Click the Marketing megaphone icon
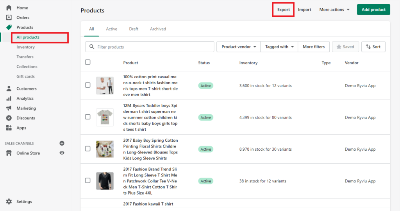This screenshot has width=400, height=211. coord(9,108)
